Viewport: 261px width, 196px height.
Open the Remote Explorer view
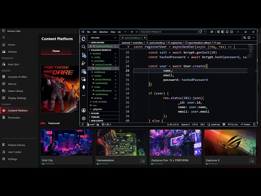pos(84,79)
